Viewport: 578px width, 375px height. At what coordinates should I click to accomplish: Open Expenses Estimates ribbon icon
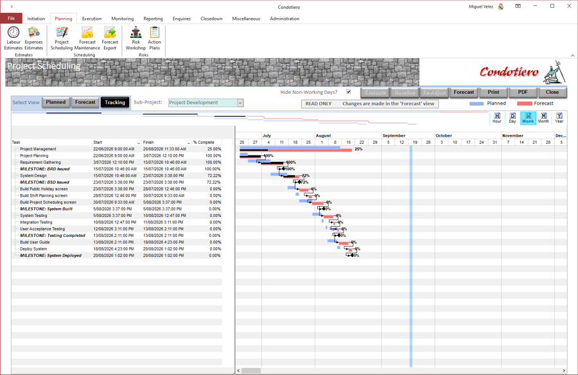pos(33,38)
